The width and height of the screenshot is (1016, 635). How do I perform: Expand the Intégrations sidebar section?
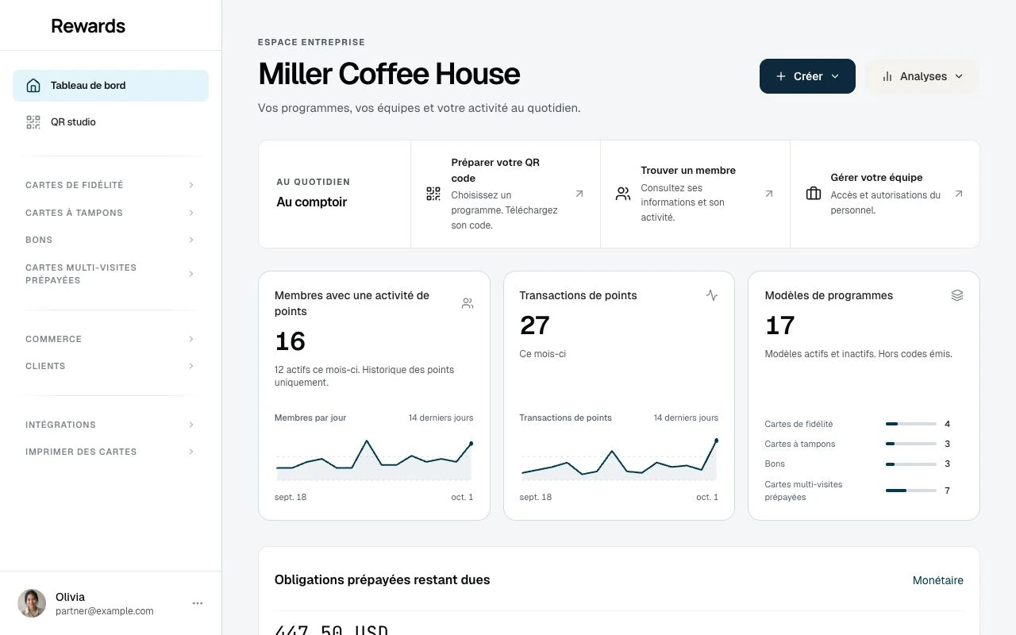(110, 425)
